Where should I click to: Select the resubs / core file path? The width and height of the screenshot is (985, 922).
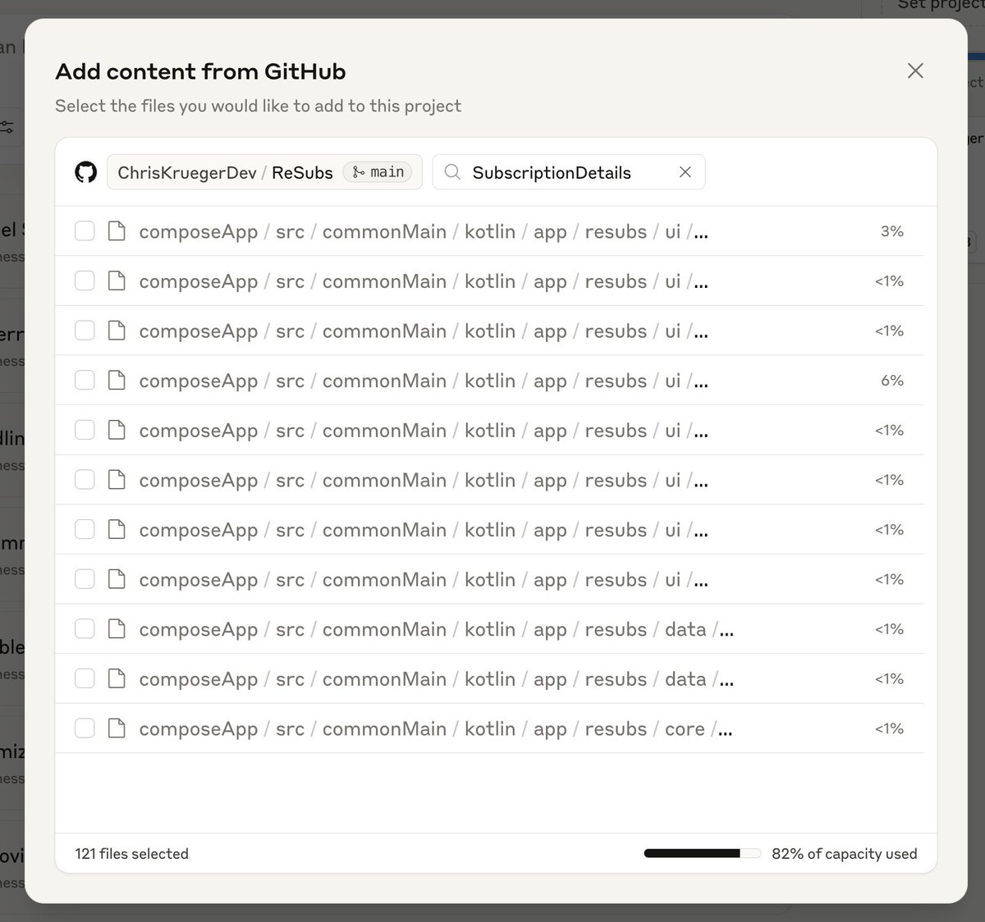coord(436,729)
